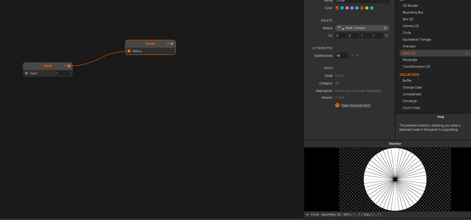The image size is (471, 220).
Task: Choose the purple node color swatch
Action: click(352, 8)
